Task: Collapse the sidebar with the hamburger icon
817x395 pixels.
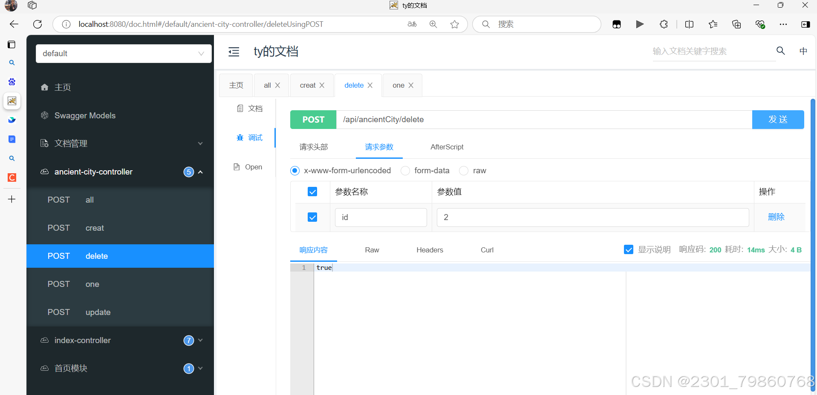Action: click(234, 52)
